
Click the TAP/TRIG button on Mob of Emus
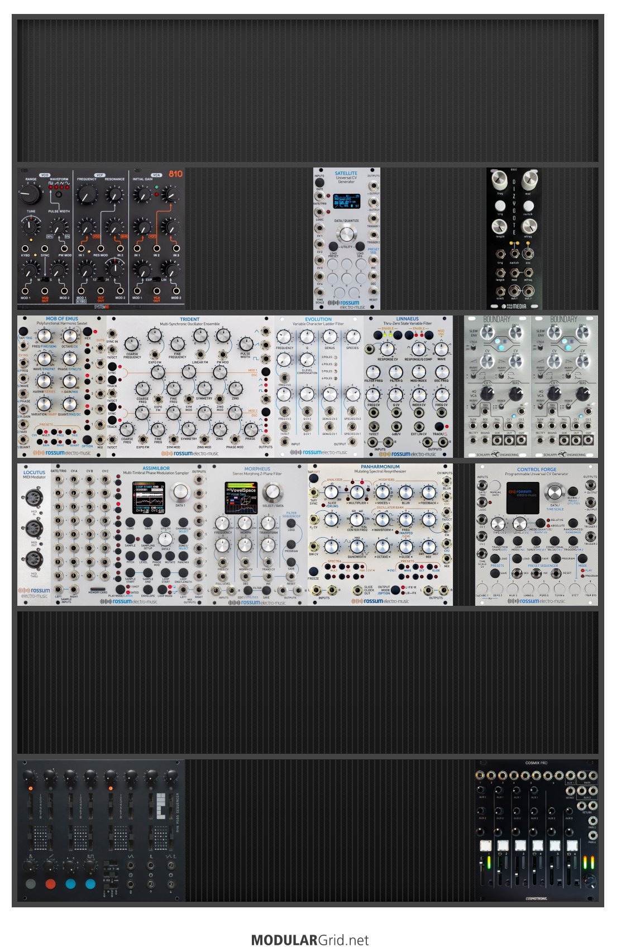23,331
